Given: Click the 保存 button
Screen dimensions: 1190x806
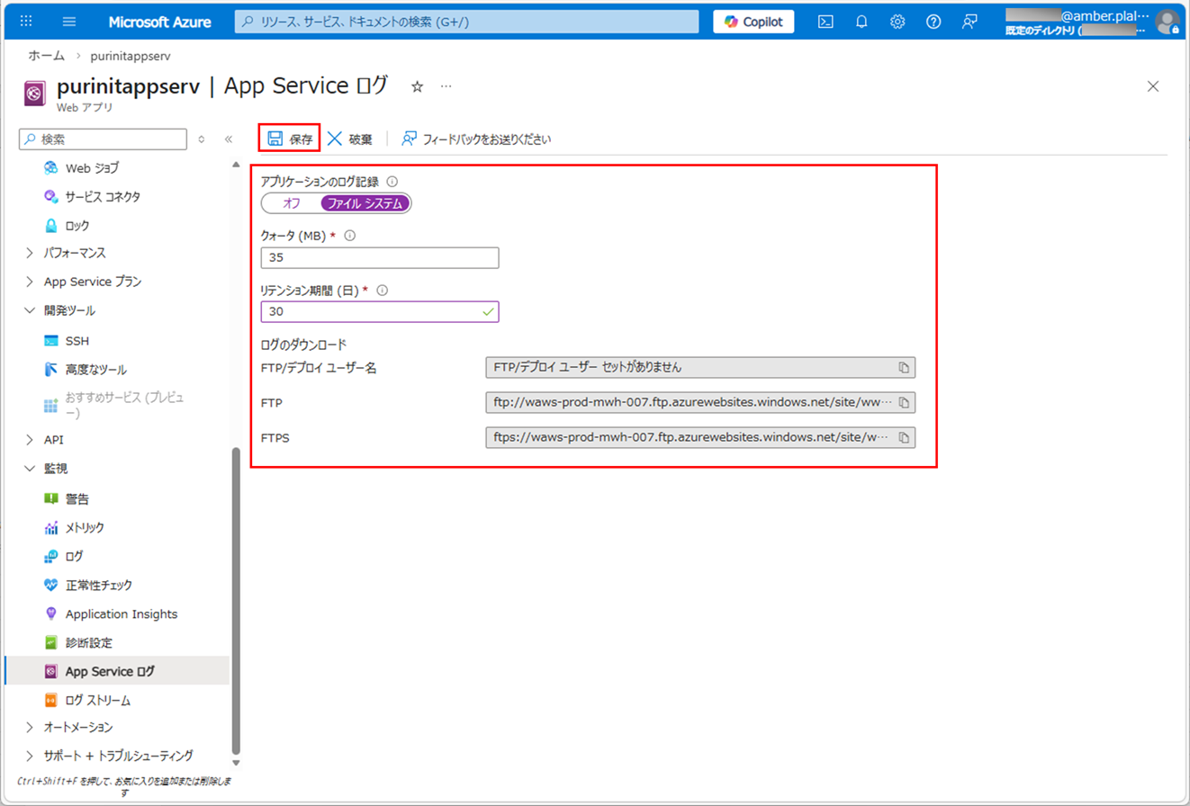Looking at the screenshot, I should coord(290,139).
